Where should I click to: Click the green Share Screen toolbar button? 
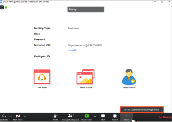point(87,116)
